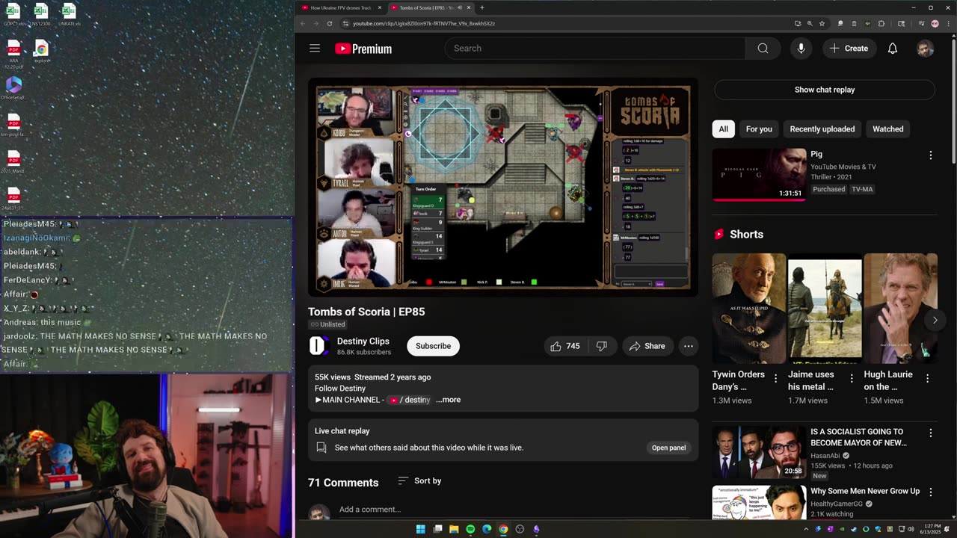Open Spotify from the taskbar
The height and width of the screenshot is (538, 957).
(470, 529)
